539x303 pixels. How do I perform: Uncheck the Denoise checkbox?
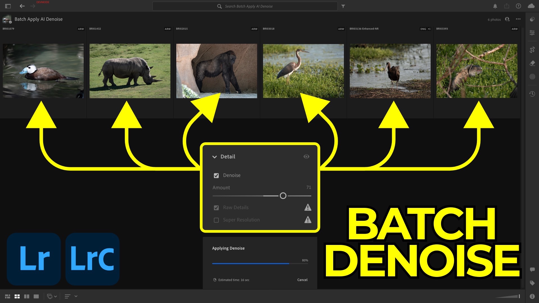(x=216, y=176)
